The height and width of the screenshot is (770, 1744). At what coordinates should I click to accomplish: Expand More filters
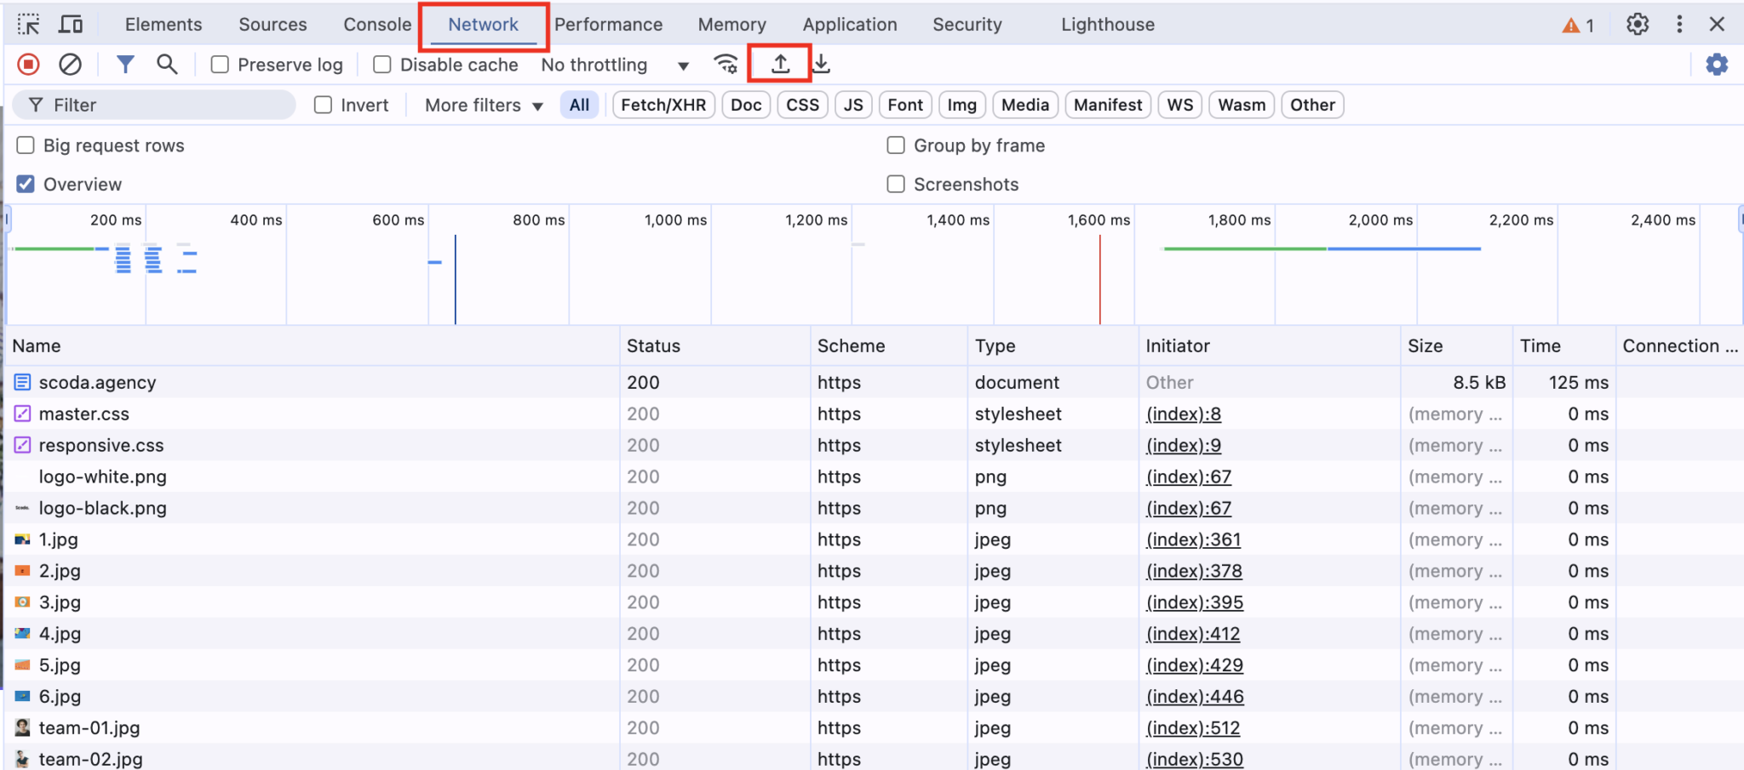[482, 105]
